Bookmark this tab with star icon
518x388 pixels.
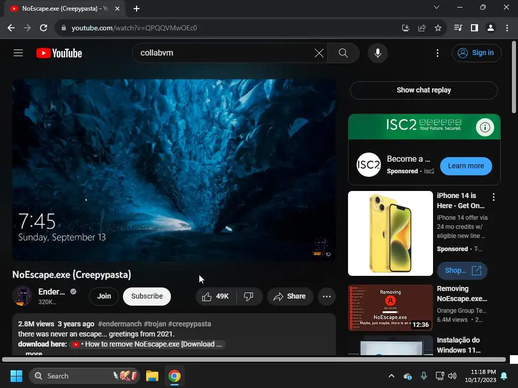pyautogui.click(x=438, y=28)
